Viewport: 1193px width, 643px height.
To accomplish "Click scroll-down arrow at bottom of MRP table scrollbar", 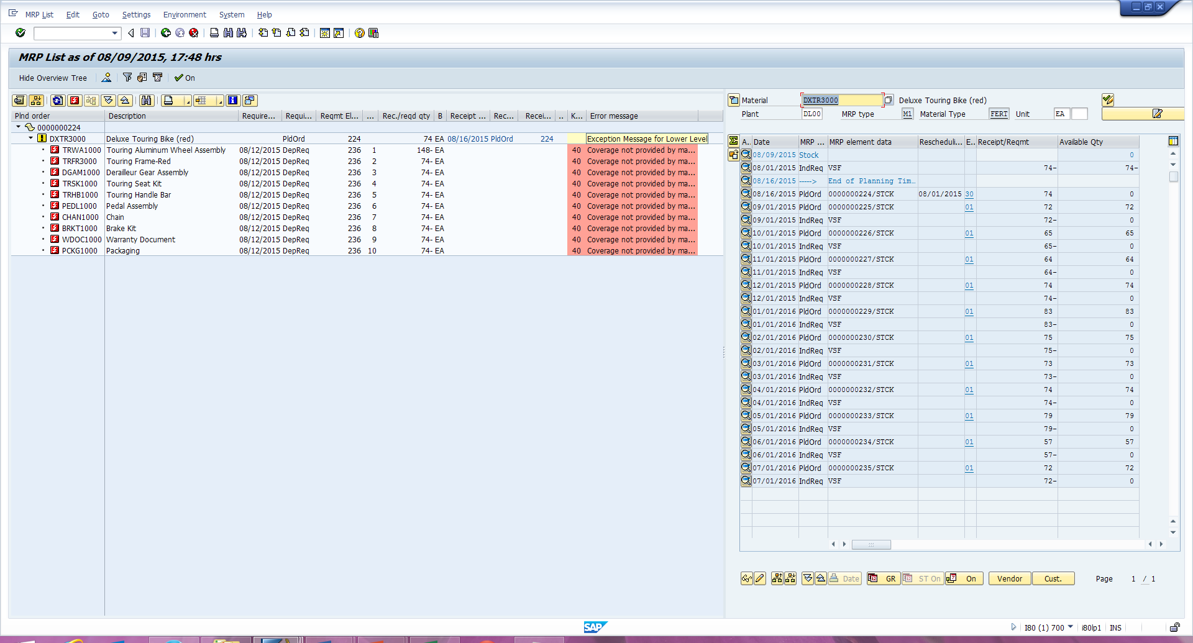I will click(x=1173, y=532).
